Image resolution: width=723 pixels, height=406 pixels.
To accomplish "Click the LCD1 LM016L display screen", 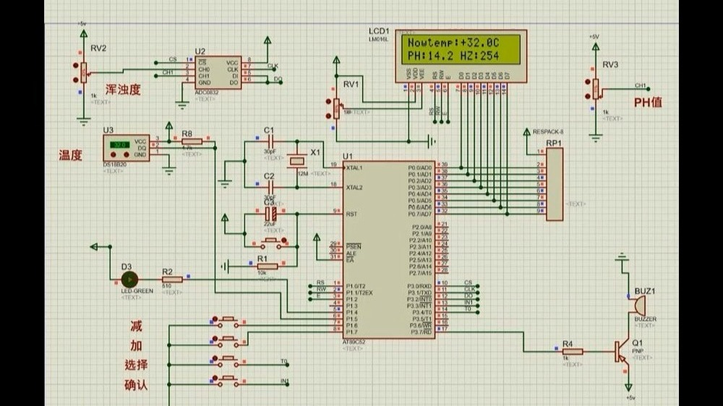I will coord(461,49).
